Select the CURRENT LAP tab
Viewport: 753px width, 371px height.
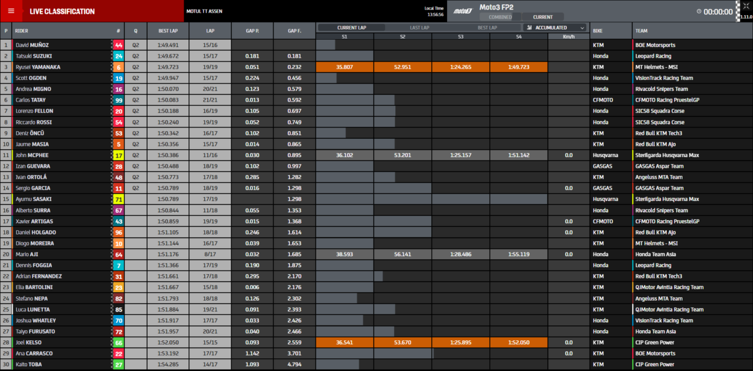coord(351,28)
